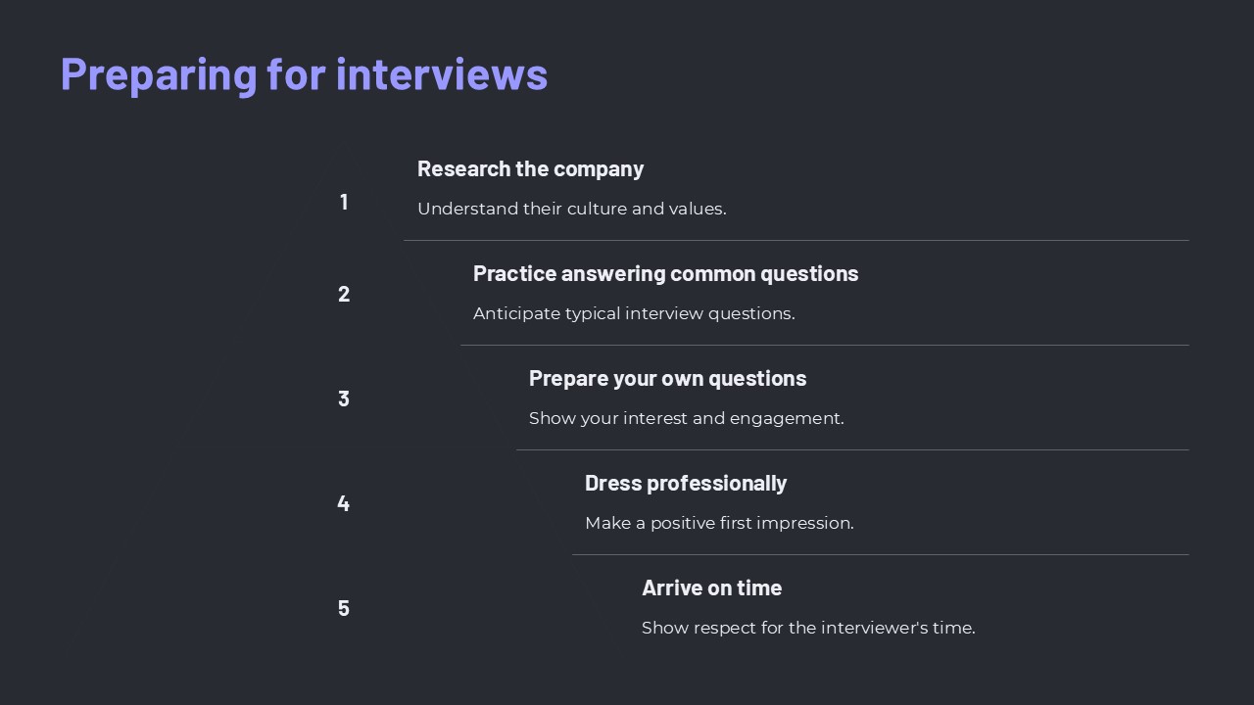Select step number 2
The height and width of the screenshot is (705, 1254).
(344, 294)
